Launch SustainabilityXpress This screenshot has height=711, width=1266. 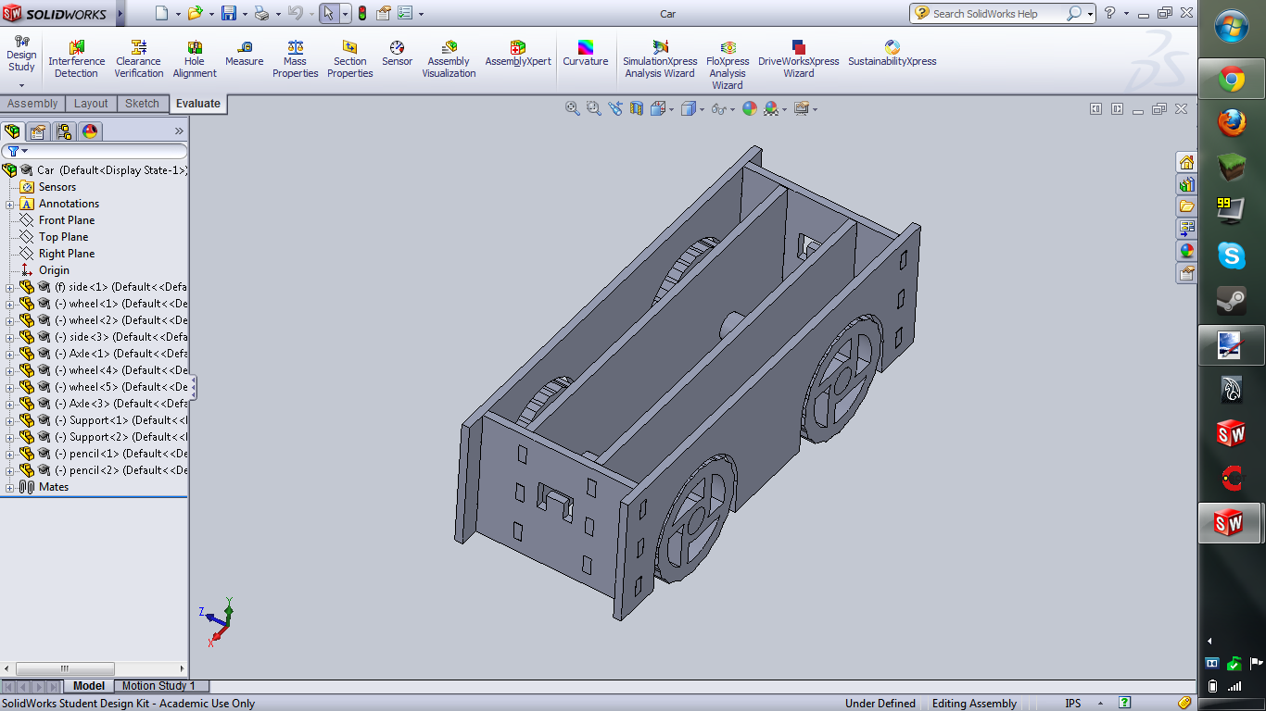(892, 54)
